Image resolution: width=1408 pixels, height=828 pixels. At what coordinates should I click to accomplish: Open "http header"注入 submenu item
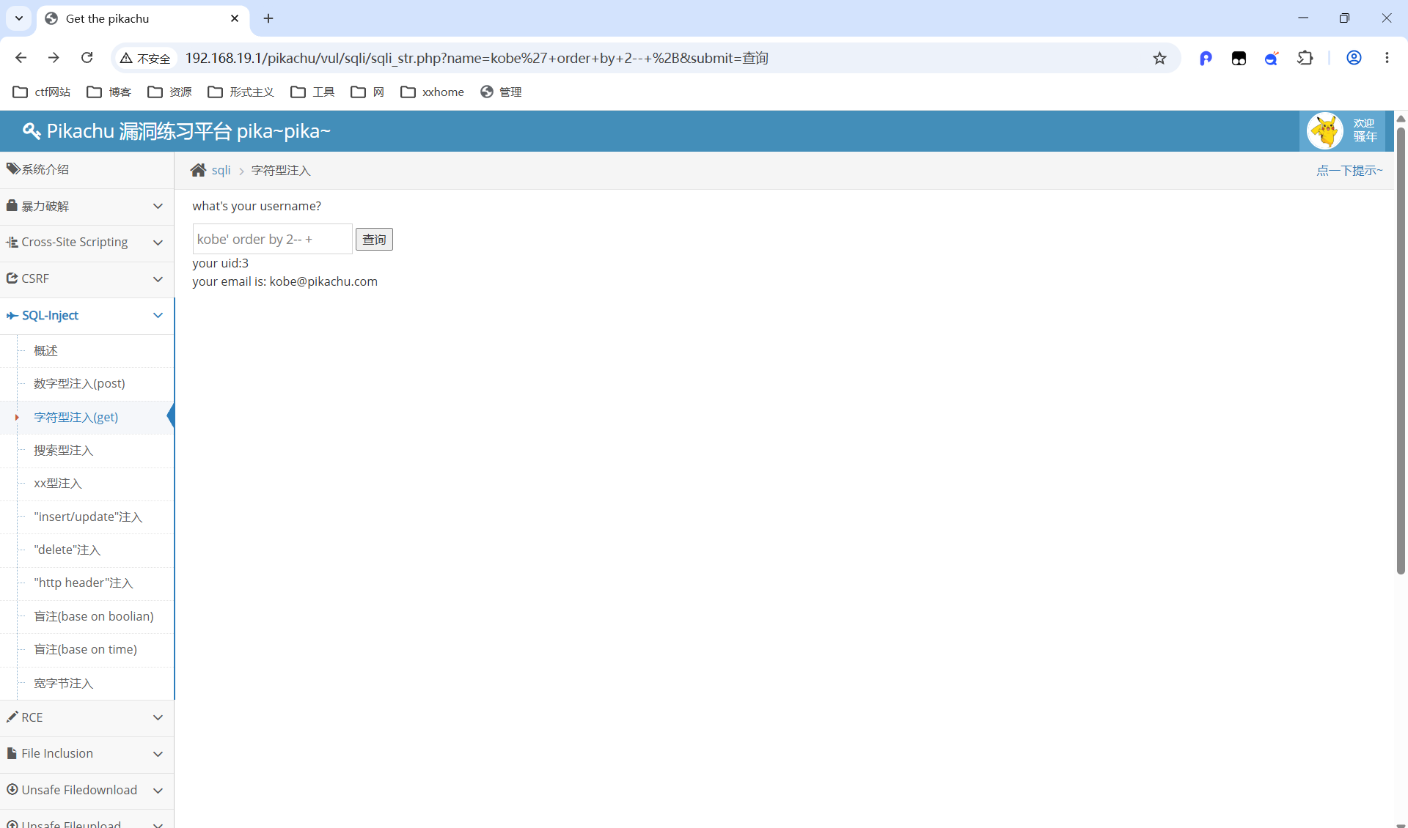tap(83, 583)
